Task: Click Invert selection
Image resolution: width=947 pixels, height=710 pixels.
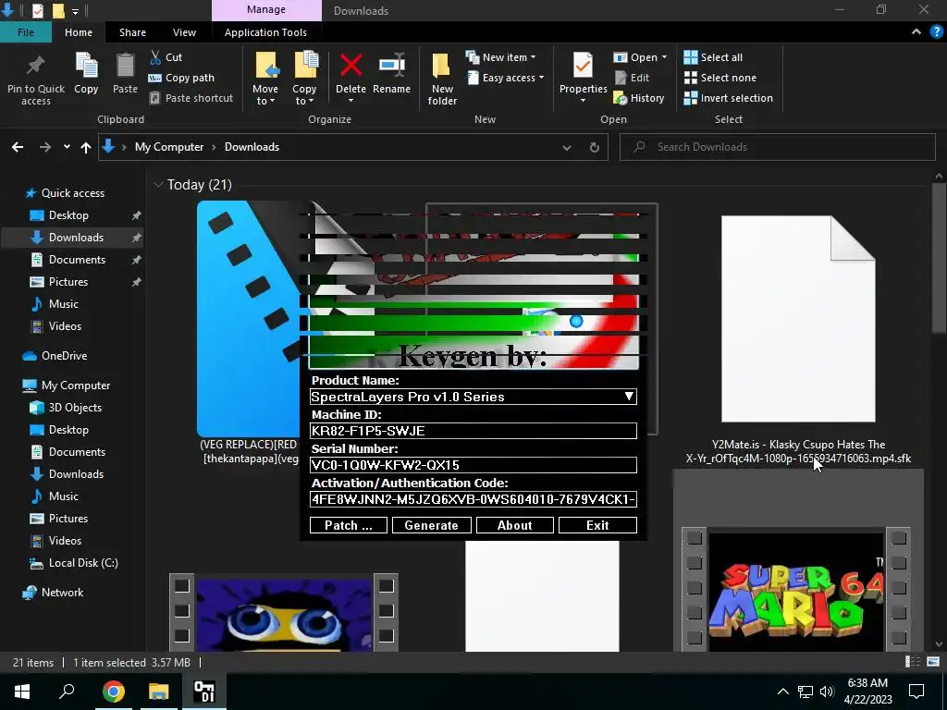Action: click(729, 98)
